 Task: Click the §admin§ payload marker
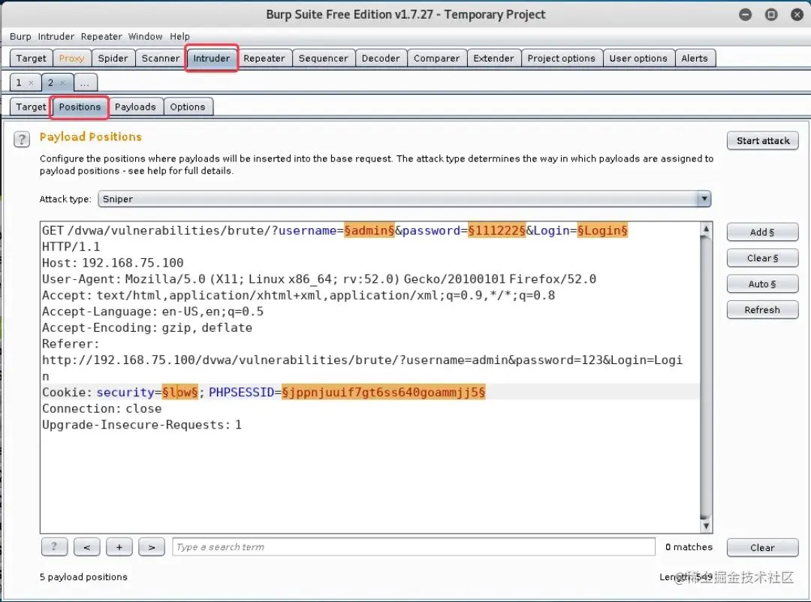[369, 230]
